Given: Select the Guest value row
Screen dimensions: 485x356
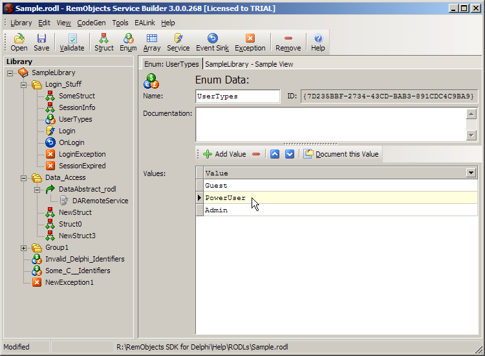Looking at the screenshot, I should (x=340, y=185).
